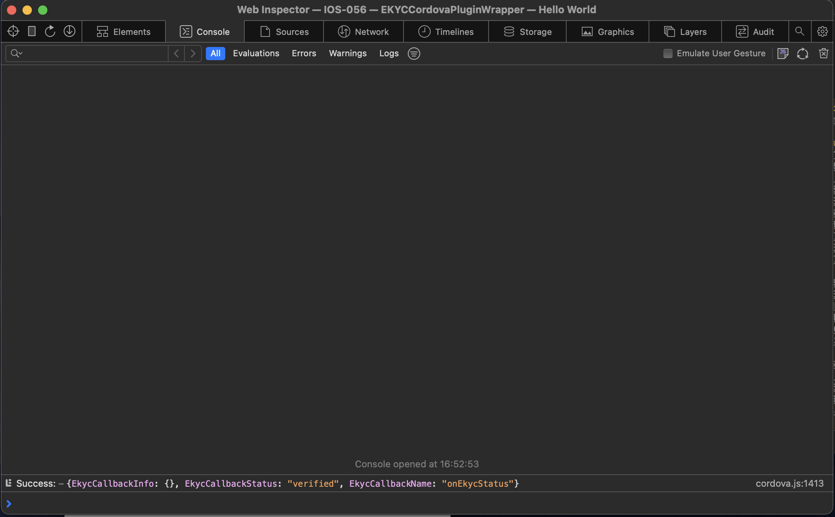Filter console by Errors
Viewport: 835px width, 517px height.
tap(304, 54)
